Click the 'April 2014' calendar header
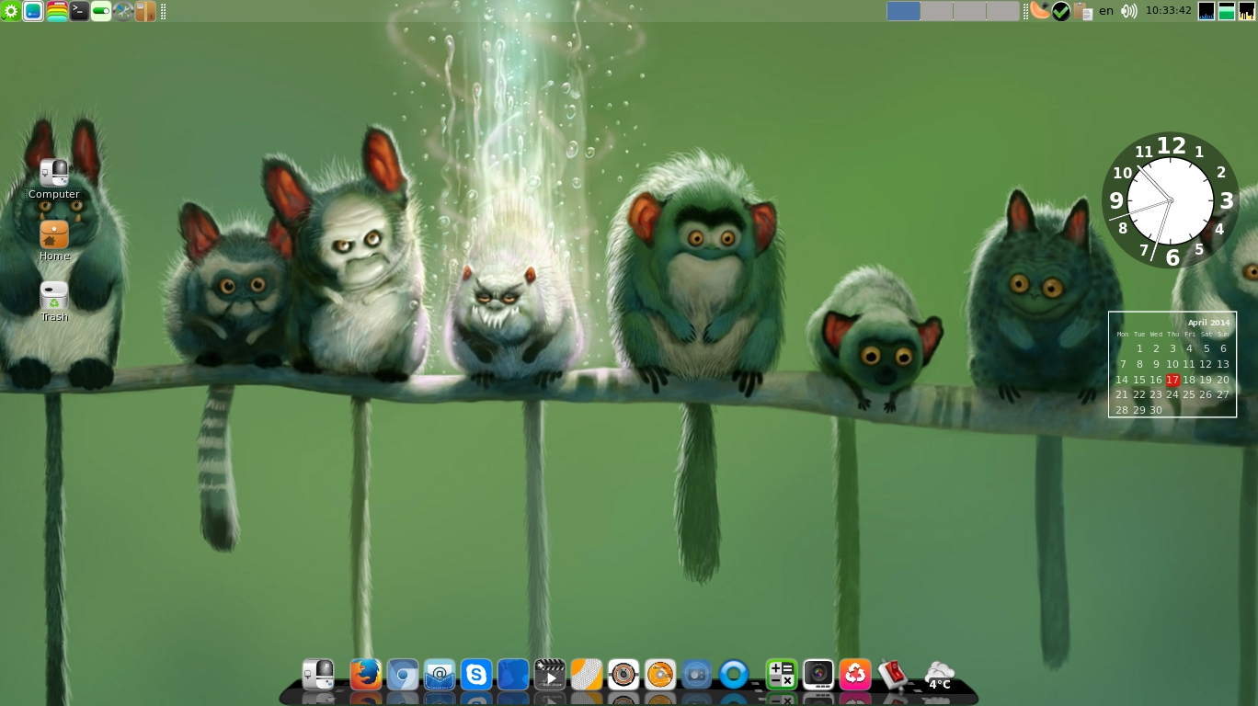This screenshot has height=706, width=1258. [1208, 323]
